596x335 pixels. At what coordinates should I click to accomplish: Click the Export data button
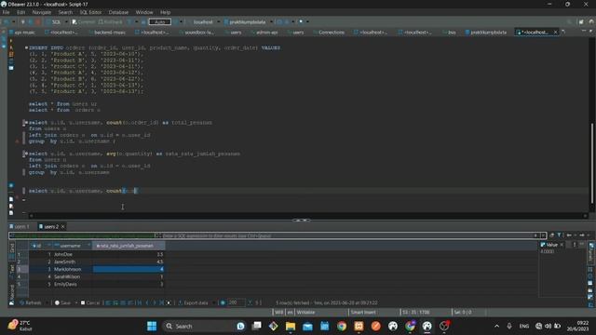193,303
